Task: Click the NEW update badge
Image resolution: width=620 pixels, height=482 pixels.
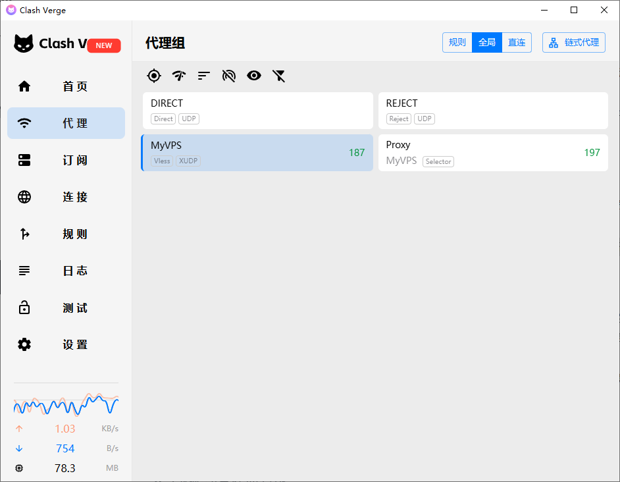Action: [x=103, y=45]
